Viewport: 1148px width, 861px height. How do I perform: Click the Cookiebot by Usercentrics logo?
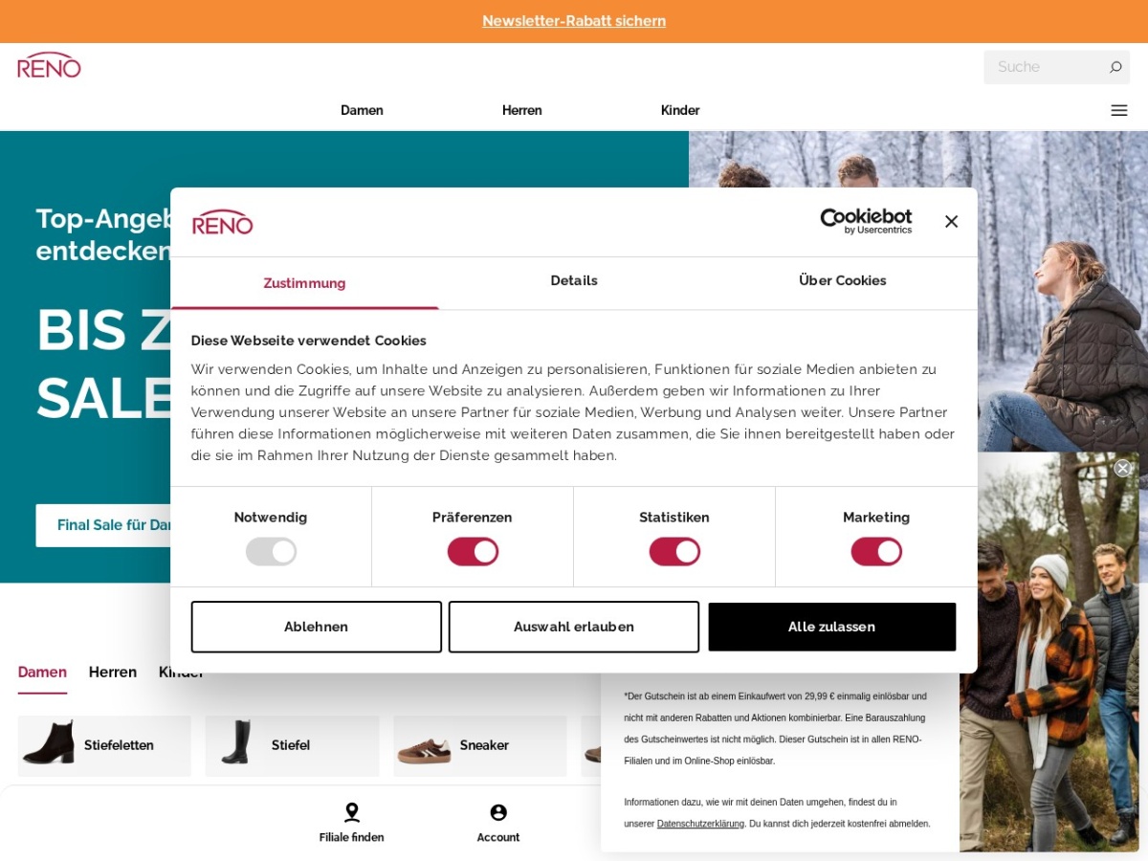pyautogui.click(x=866, y=221)
